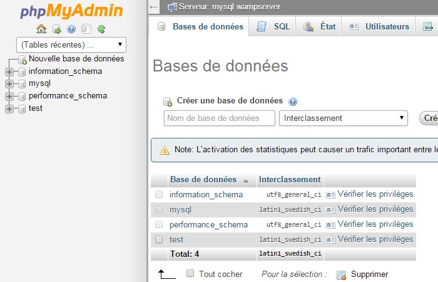Sort by Base de données column header

pos(203,180)
